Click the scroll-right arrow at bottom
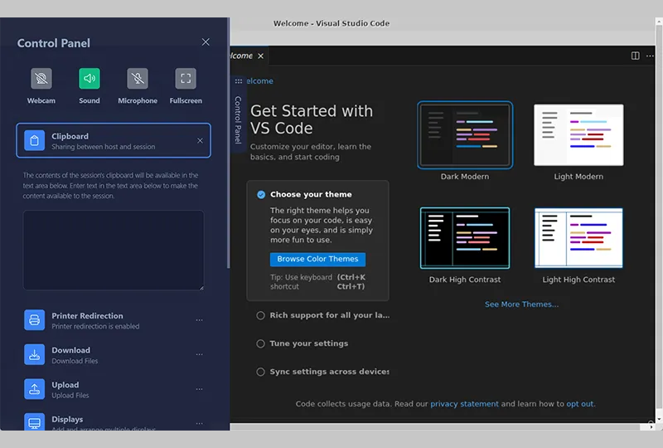Viewport: 663px width, 448px height. (651, 427)
